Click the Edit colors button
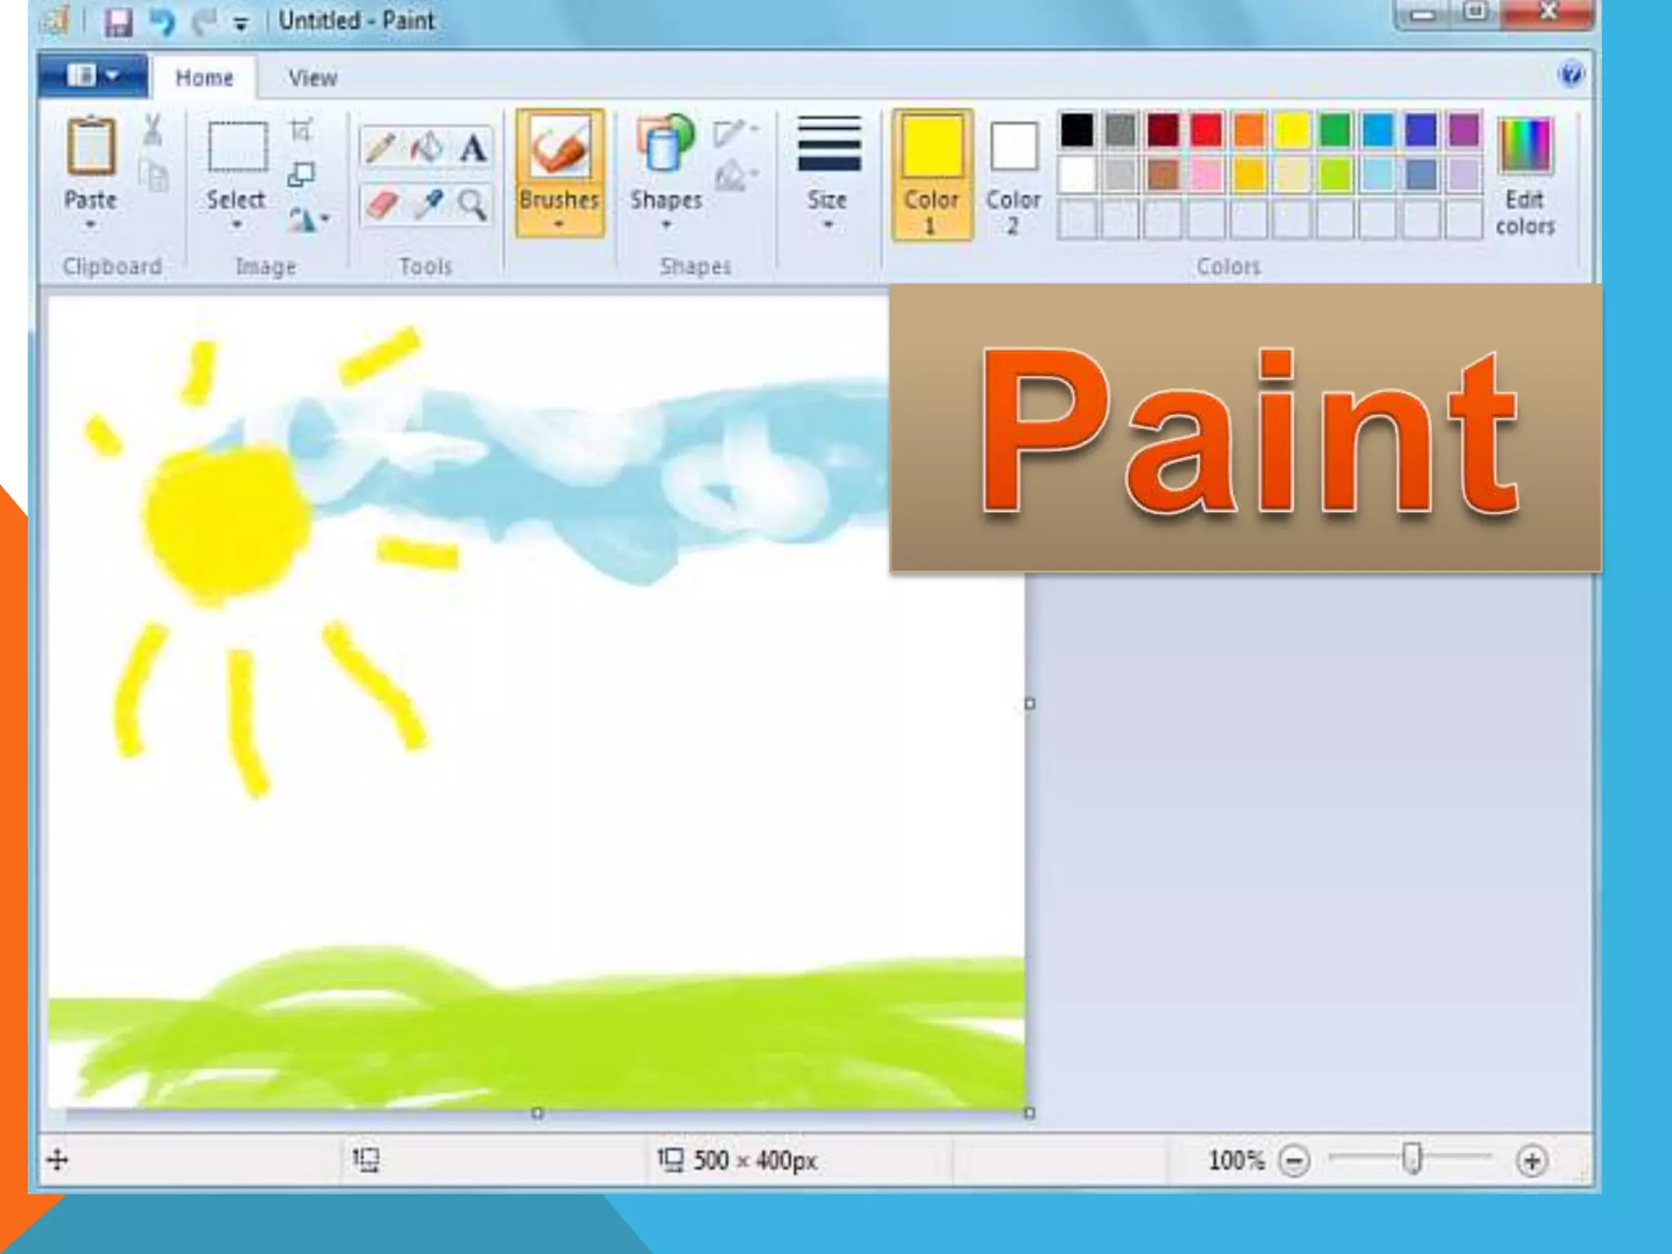The image size is (1672, 1254). tap(1524, 175)
